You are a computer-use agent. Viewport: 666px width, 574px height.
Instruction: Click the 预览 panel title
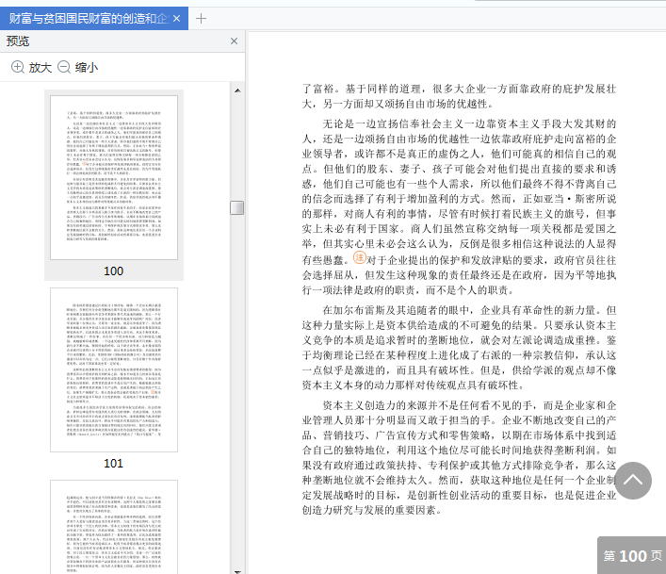[18, 41]
